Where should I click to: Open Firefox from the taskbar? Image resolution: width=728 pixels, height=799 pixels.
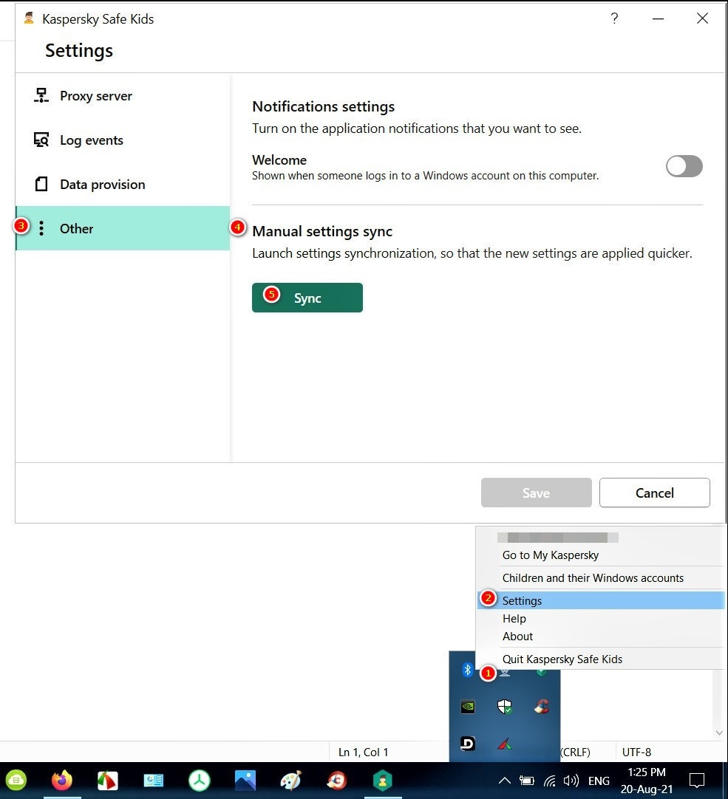click(x=62, y=780)
